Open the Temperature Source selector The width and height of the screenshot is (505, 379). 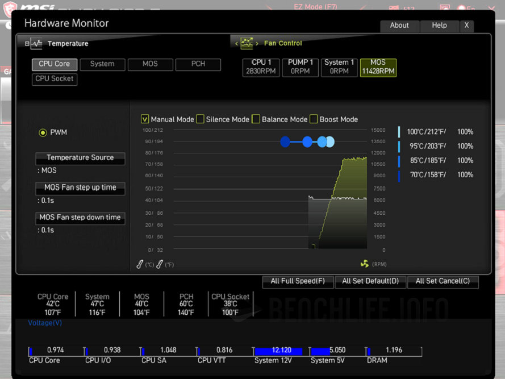(80, 158)
